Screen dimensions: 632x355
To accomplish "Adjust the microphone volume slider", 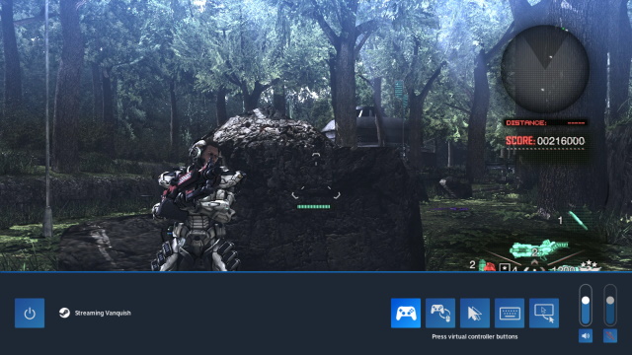I will point(610,305).
